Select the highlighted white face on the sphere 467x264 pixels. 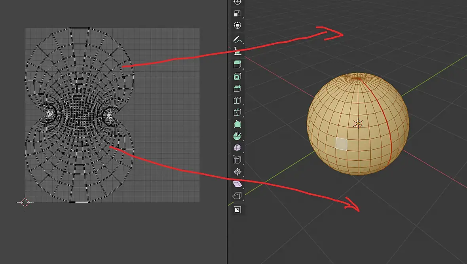pyautogui.click(x=342, y=144)
